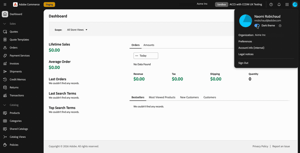Open the hamburger navigation menu
This screenshot has height=153, width=300.
(x=5, y=4)
